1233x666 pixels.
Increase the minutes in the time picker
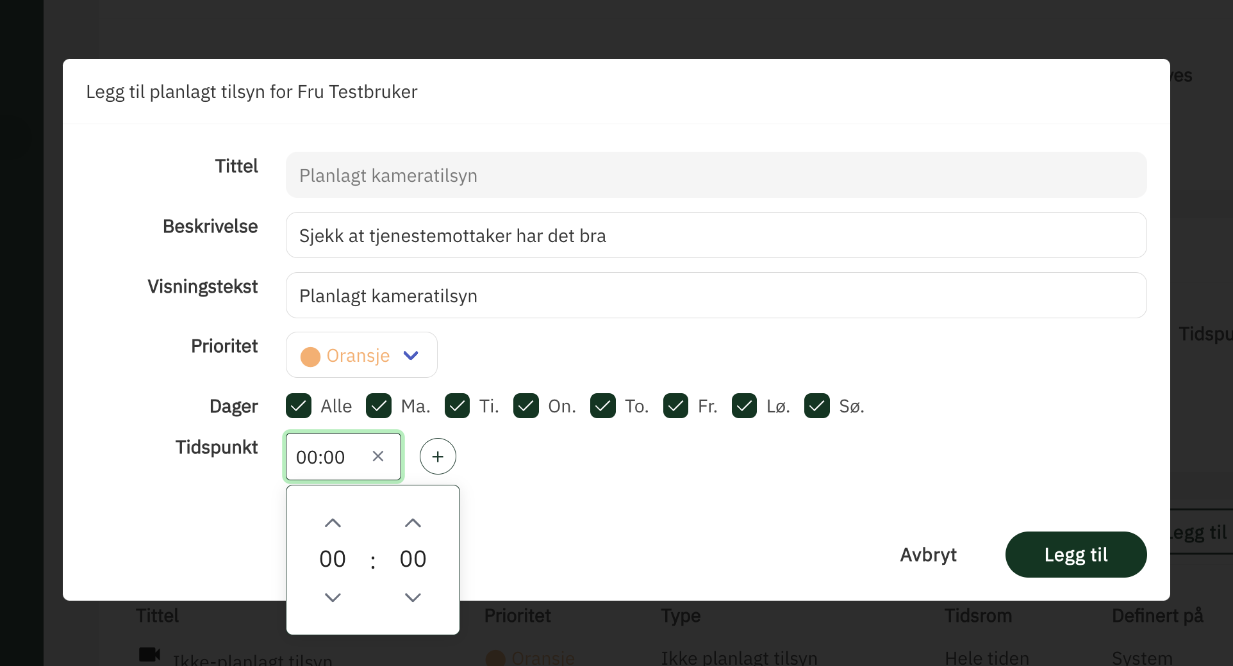[x=413, y=523]
